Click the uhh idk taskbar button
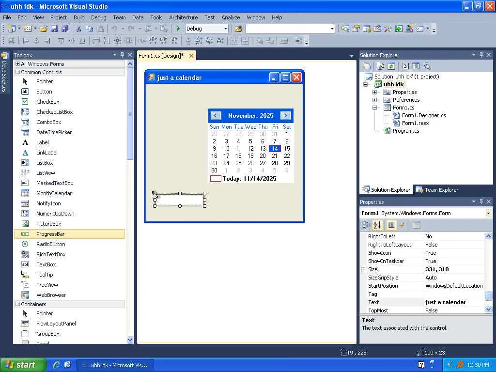The image size is (496, 372). [x=115, y=365]
